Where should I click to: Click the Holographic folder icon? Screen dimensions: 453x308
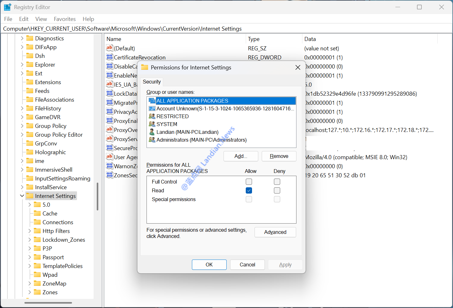tap(30, 152)
